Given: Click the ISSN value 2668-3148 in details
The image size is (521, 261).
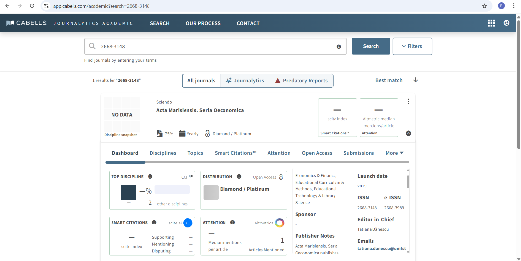Looking at the screenshot, I should click(x=367, y=208).
